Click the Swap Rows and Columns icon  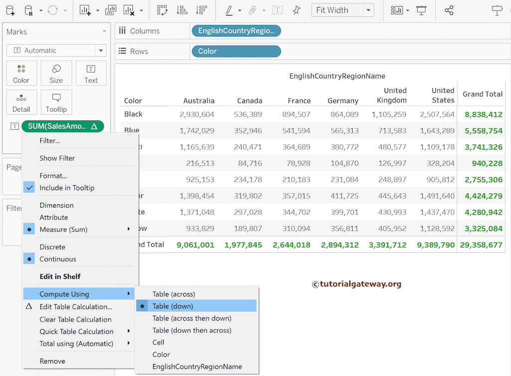(162, 10)
